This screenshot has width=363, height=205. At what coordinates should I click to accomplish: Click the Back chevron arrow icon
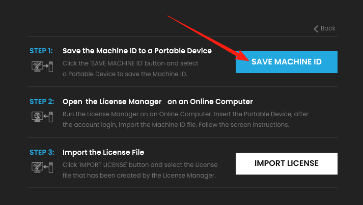click(x=316, y=29)
